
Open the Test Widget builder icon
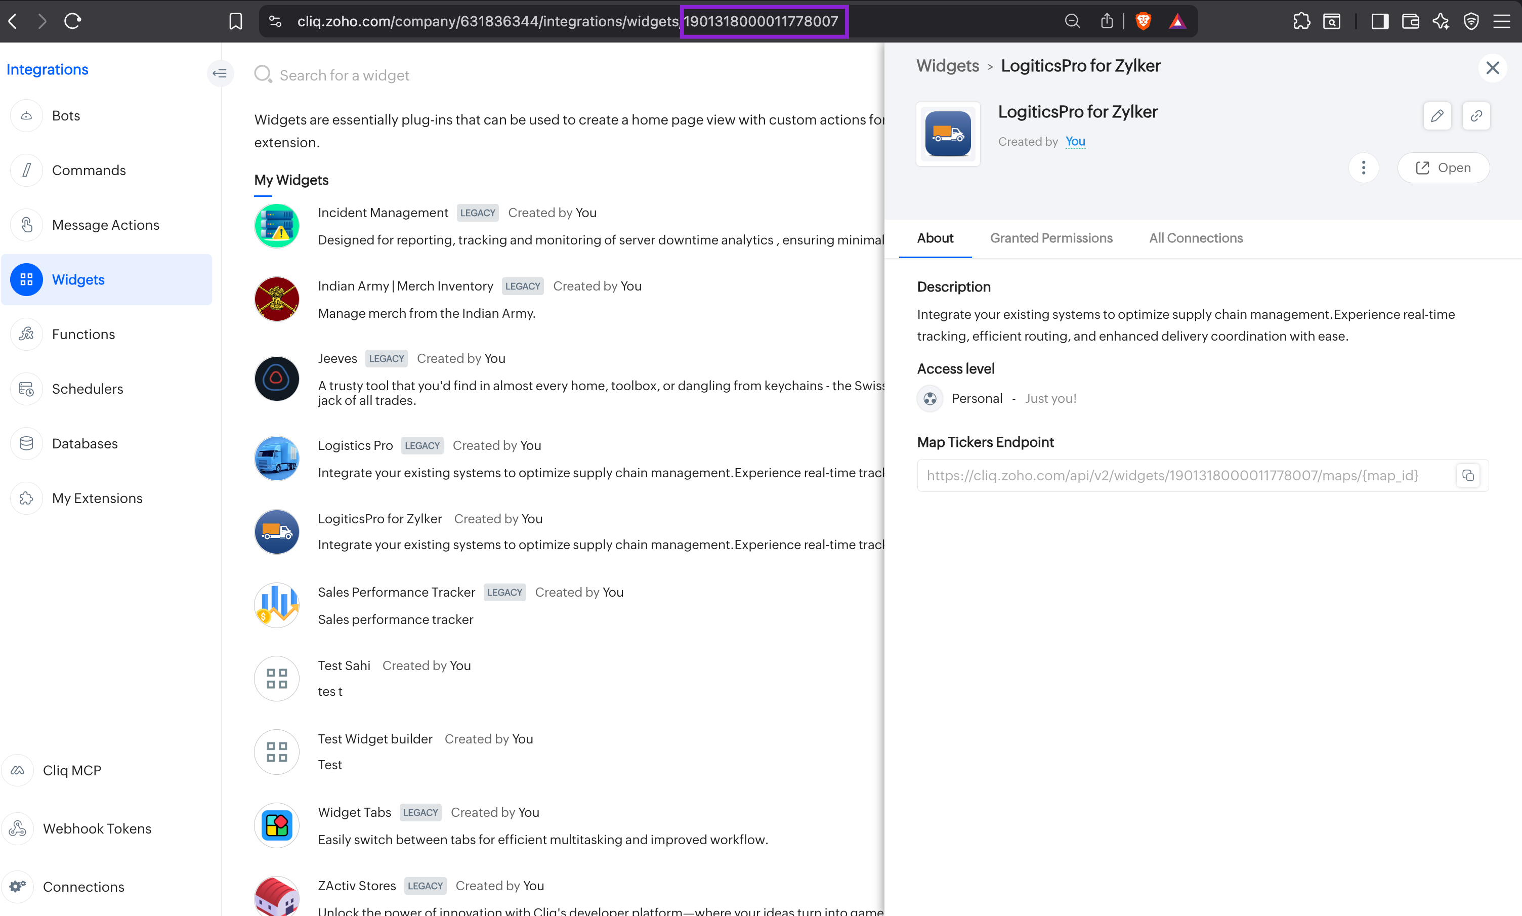pyautogui.click(x=277, y=752)
